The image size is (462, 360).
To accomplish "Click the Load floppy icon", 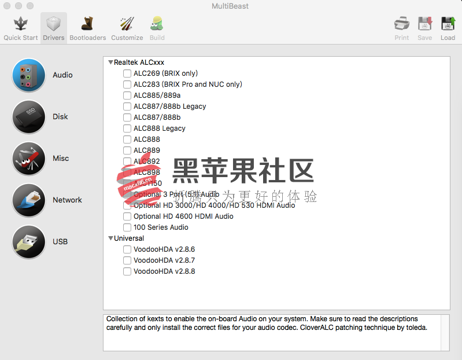I will pos(448,24).
